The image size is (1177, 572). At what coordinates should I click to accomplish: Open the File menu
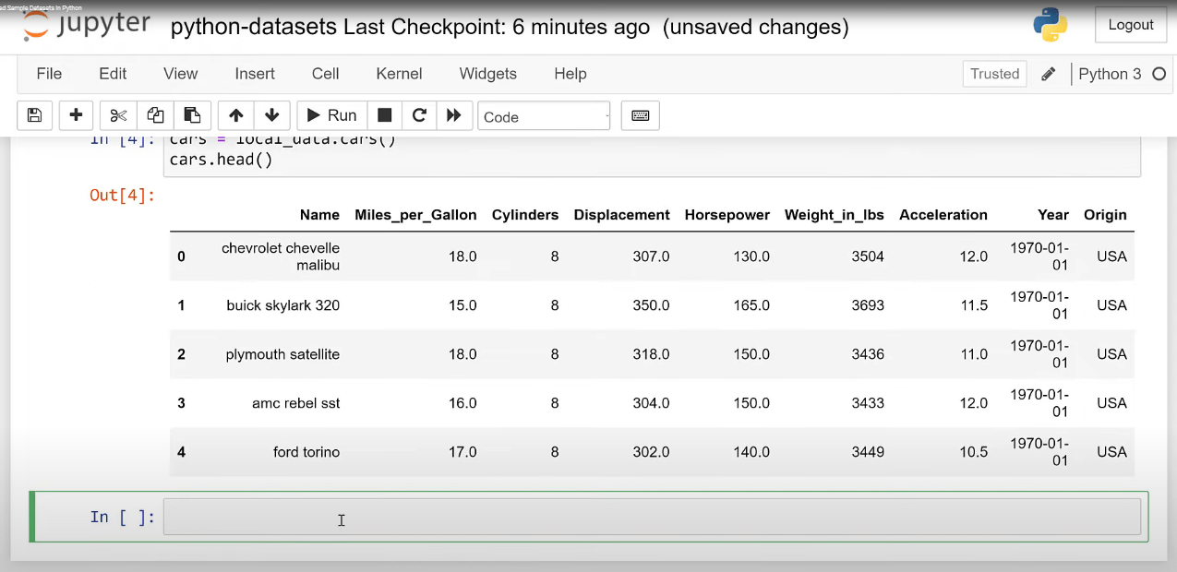click(x=49, y=74)
